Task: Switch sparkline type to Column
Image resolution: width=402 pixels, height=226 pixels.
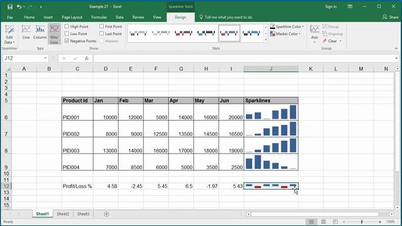Action: pos(40,32)
